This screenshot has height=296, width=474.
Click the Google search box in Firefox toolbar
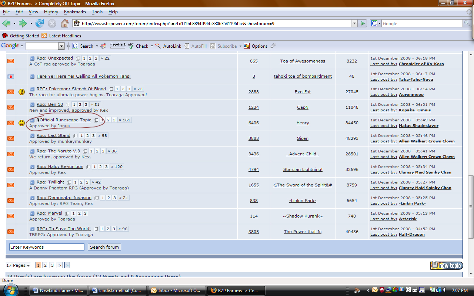tap(422, 23)
